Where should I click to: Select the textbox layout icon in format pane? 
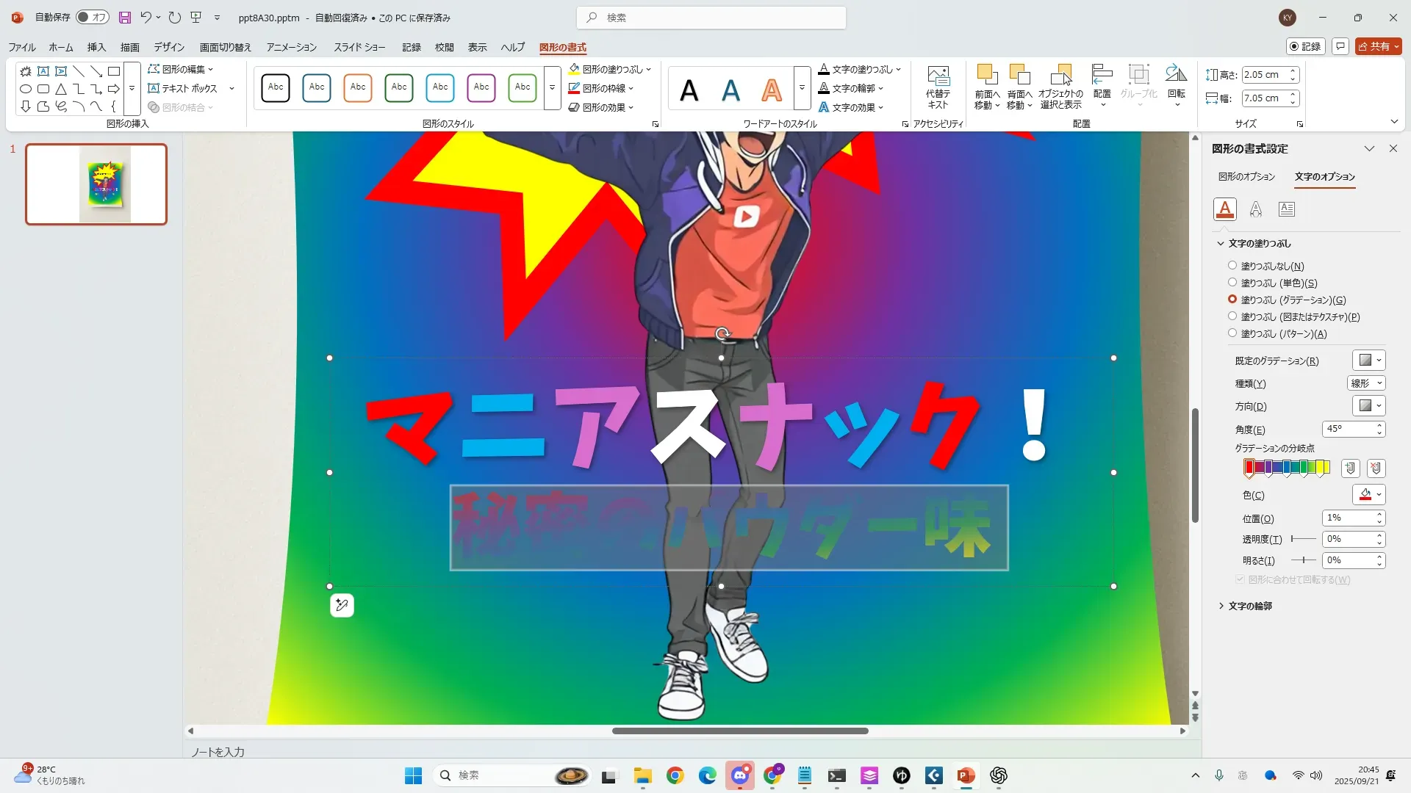coord(1287,209)
